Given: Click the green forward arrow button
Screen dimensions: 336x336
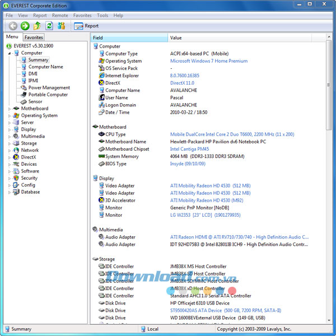Looking at the screenshot, I should click(x=25, y=26).
